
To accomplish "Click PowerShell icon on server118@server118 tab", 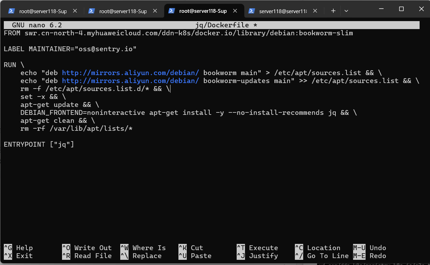I will pyautogui.click(x=252, y=11).
